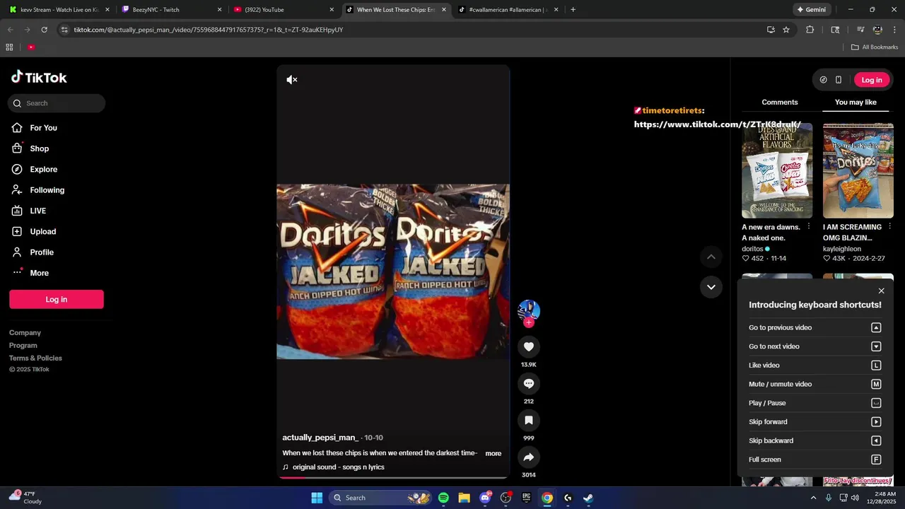Click the compass-style icon beside Log in
The image size is (905, 509).
[823, 80]
